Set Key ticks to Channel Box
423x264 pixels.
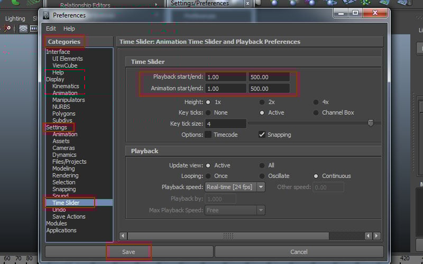316,112
